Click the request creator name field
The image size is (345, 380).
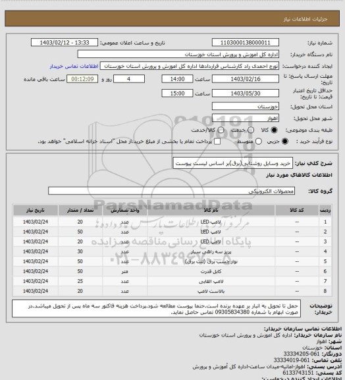click(x=190, y=66)
